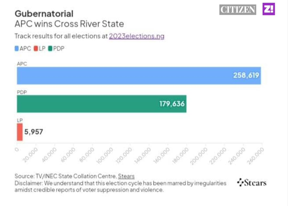The image size is (288, 206).
Task: Click the 100,000 axis tick label
Action: 106,154
